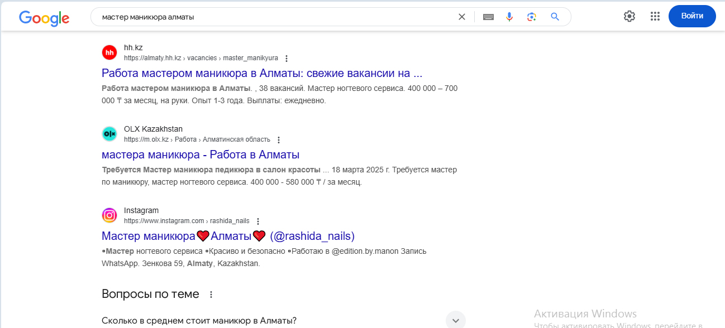Open the rashida_nails Instagram result
Screen dimensions: 725x328
(228, 236)
